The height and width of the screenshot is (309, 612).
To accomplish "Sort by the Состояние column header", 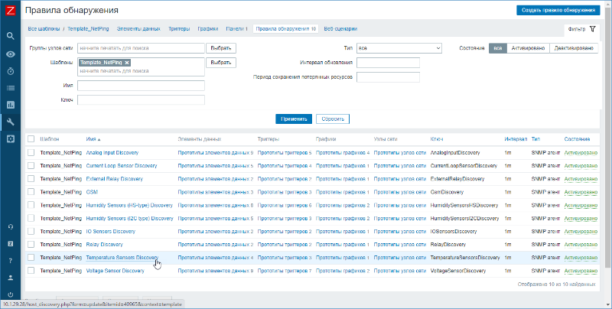I will tap(577, 139).
